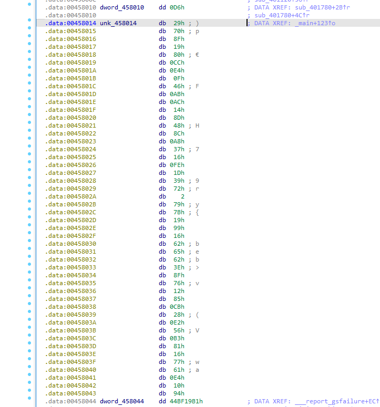Screen dimensions: 380x407
Task: Open the sub_401780+4C cross-reference
Action: 287,16
